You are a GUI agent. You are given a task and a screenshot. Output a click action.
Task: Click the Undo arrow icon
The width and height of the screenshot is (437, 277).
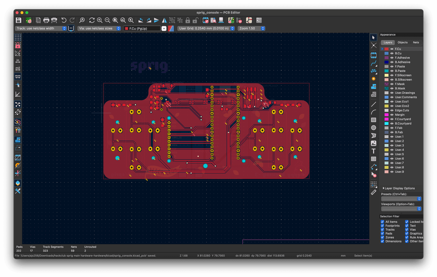coord(64,20)
